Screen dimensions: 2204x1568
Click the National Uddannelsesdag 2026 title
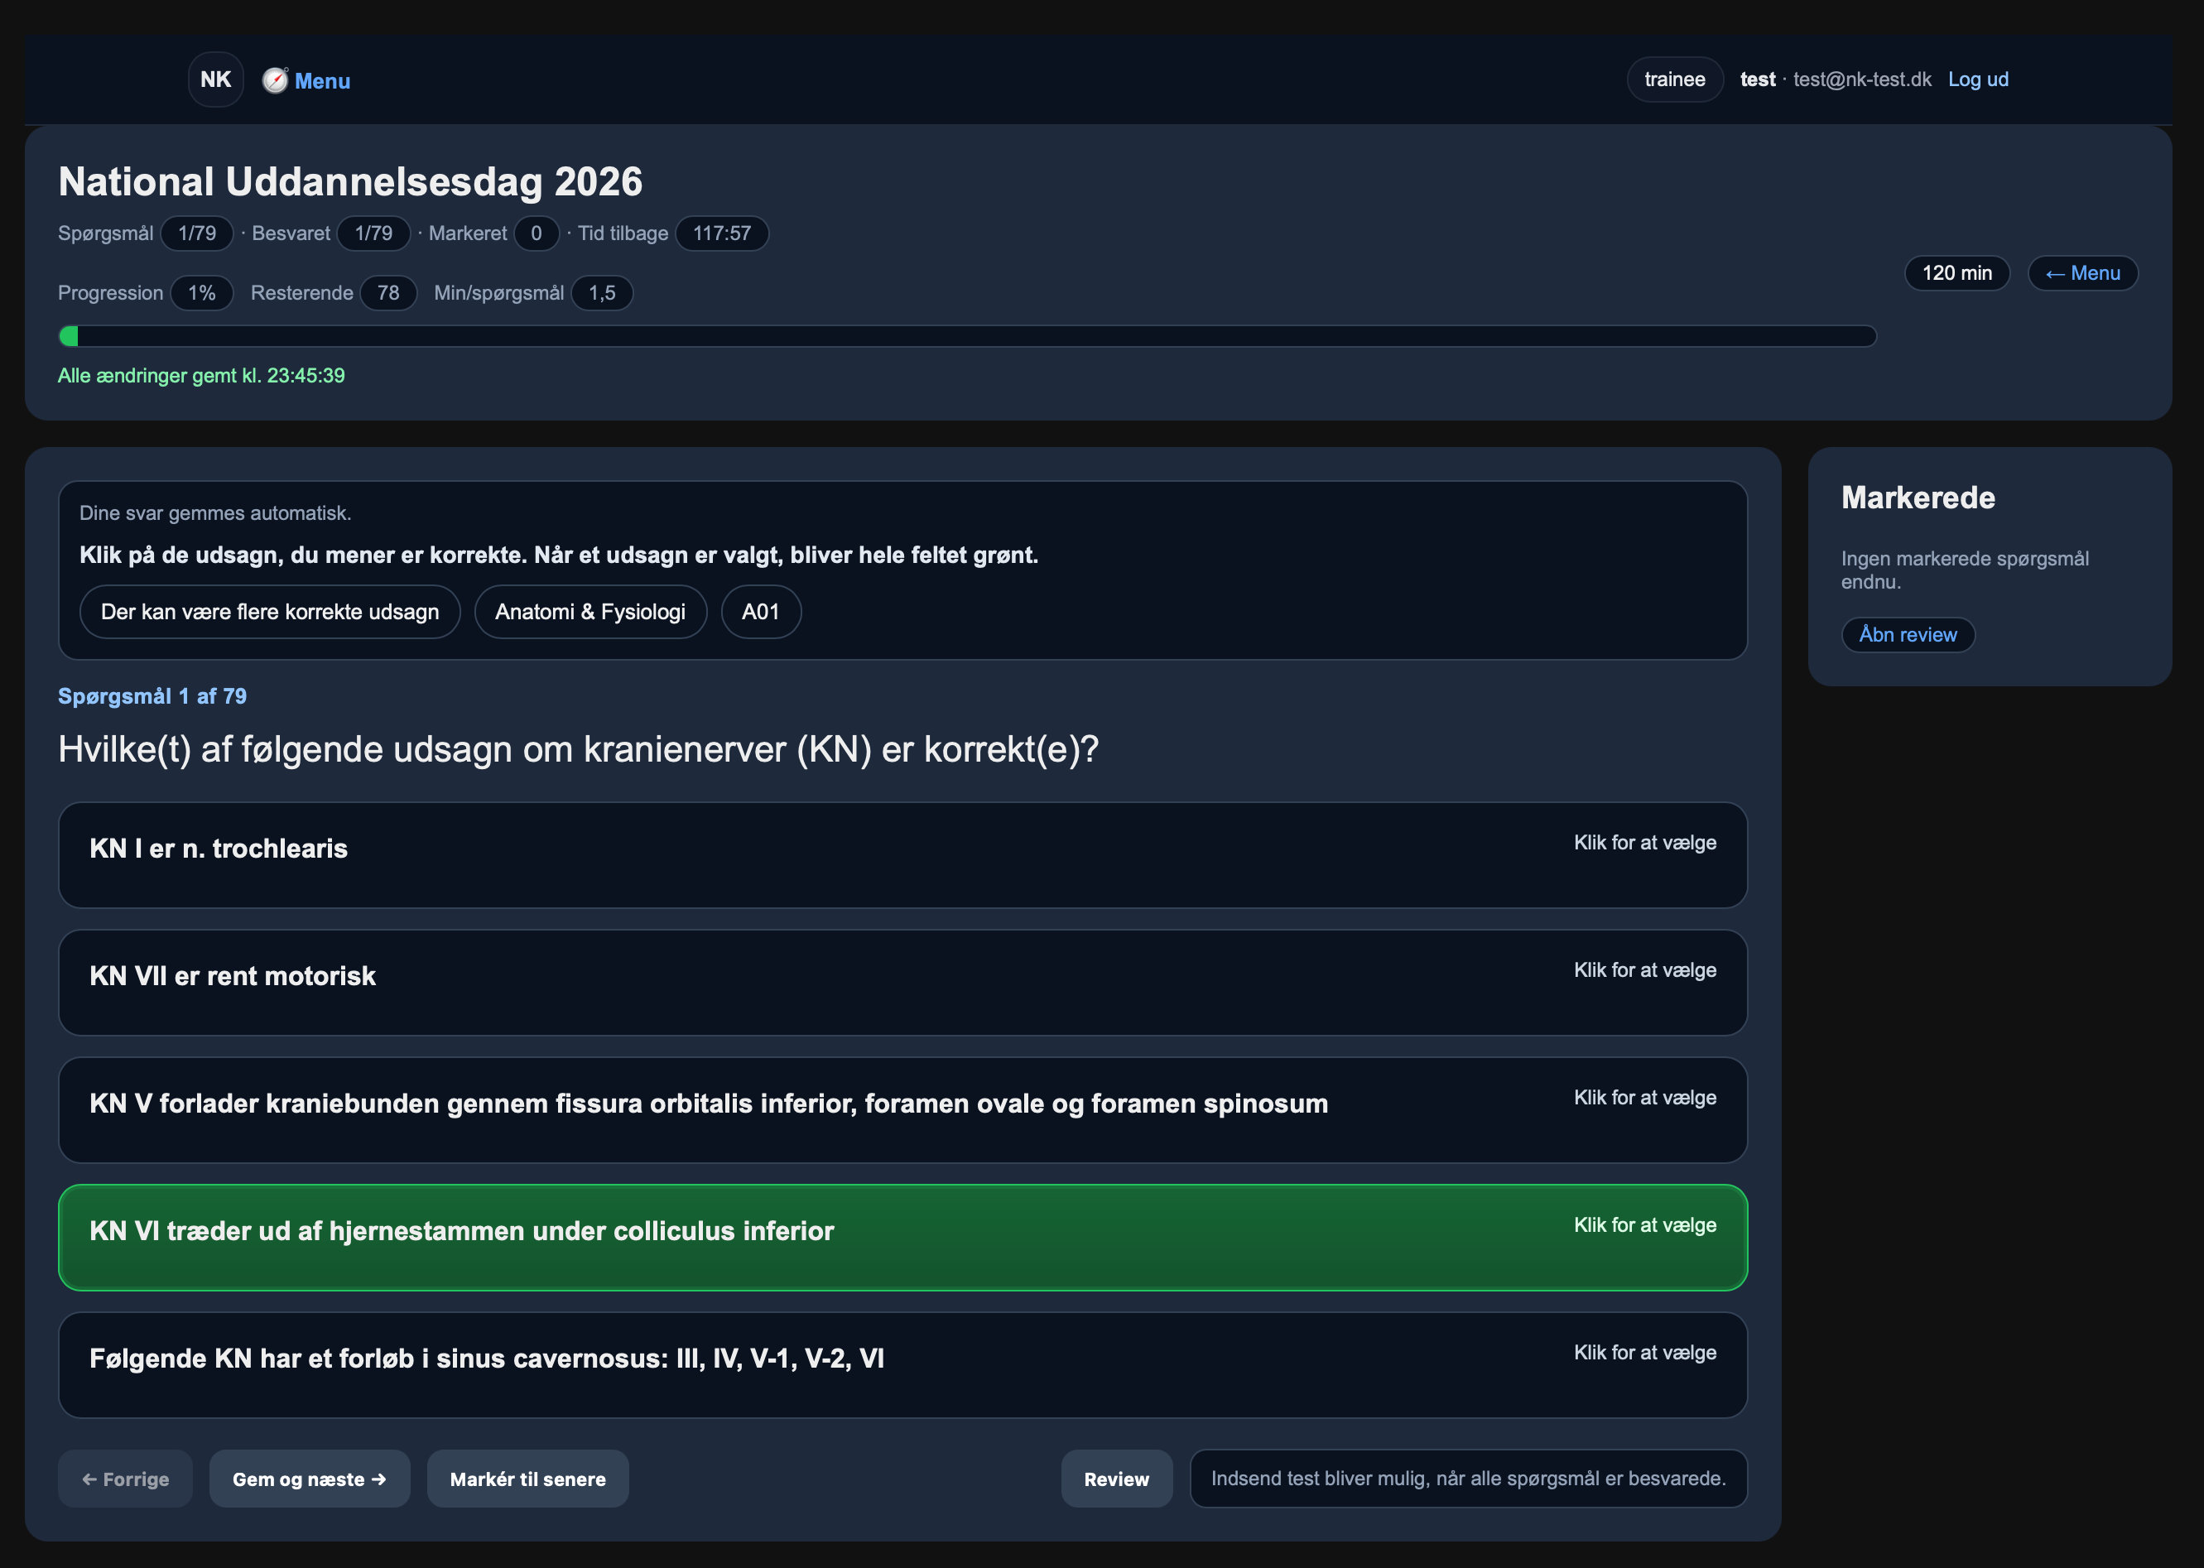(350, 181)
